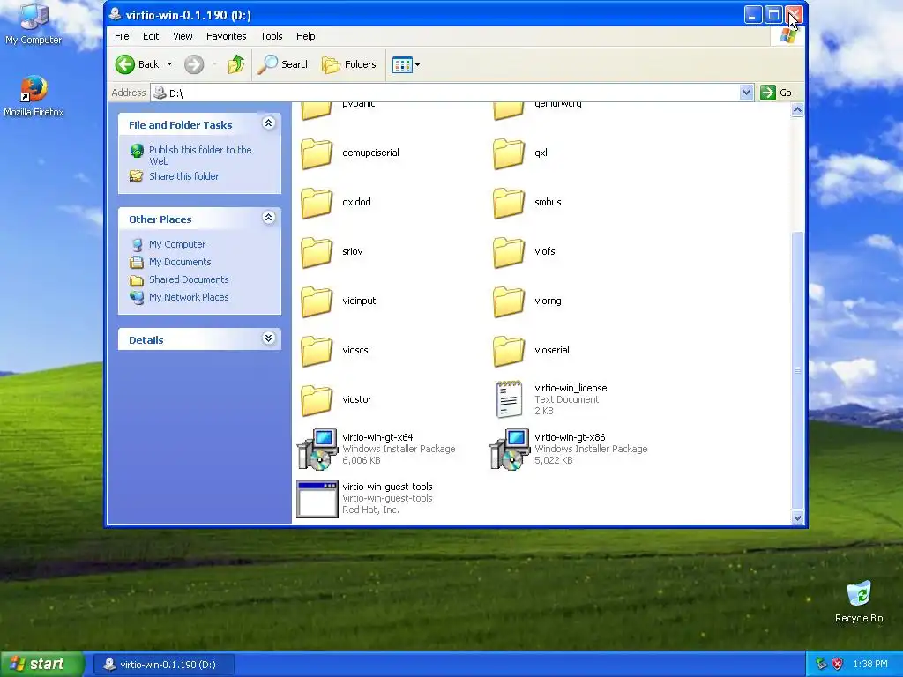Click the scroll down arrow of file list
Image resolution: width=903 pixels, height=677 pixels.
(x=797, y=517)
